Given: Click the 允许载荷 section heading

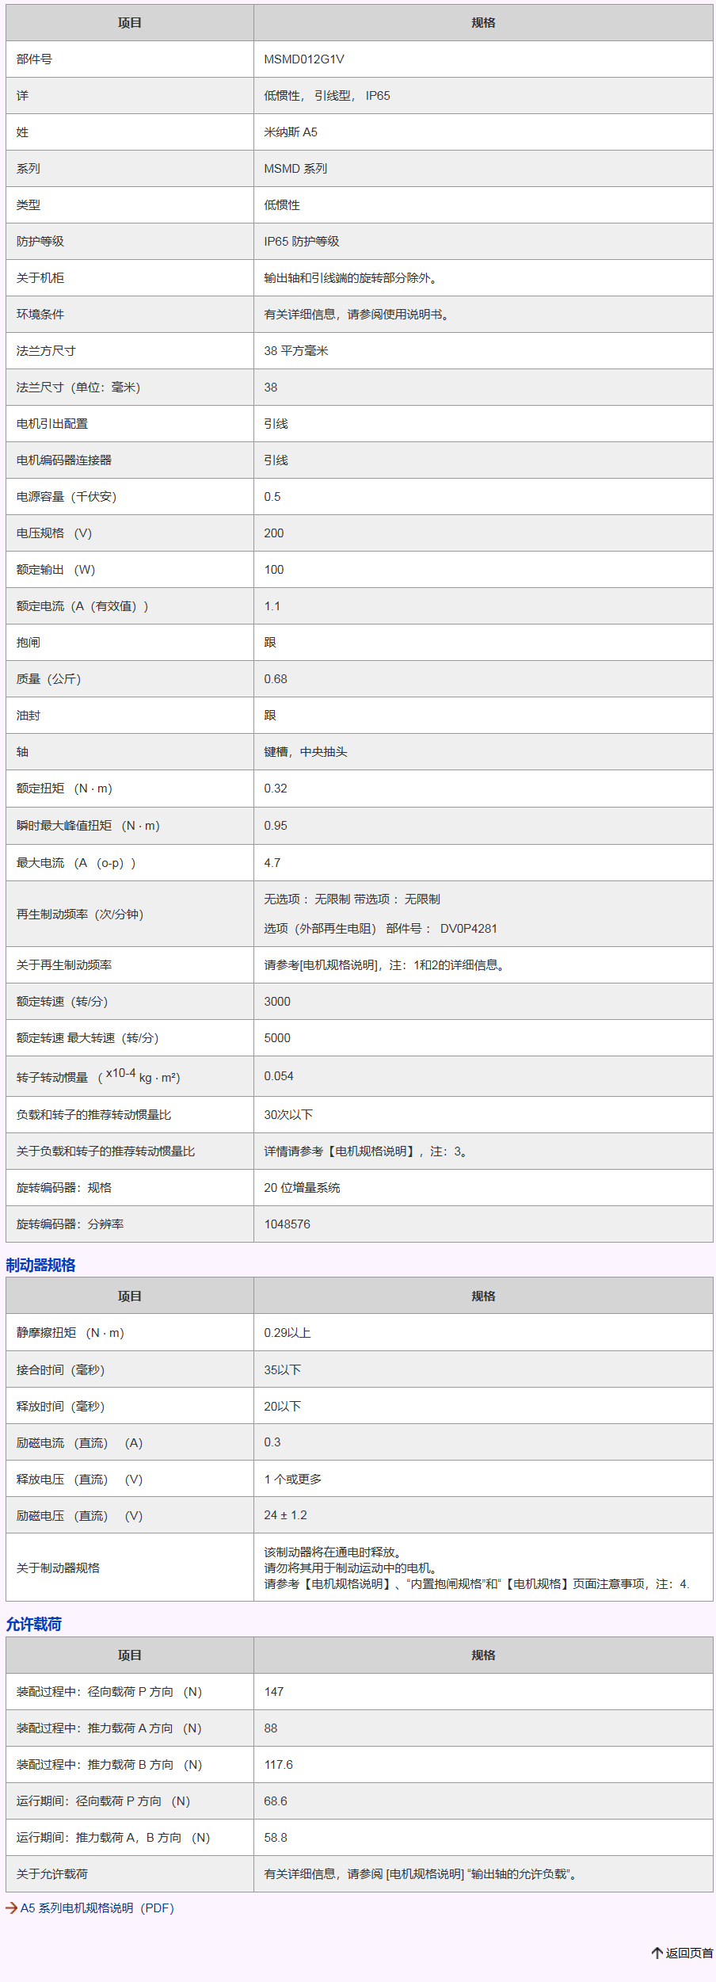Looking at the screenshot, I should click(33, 1624).
